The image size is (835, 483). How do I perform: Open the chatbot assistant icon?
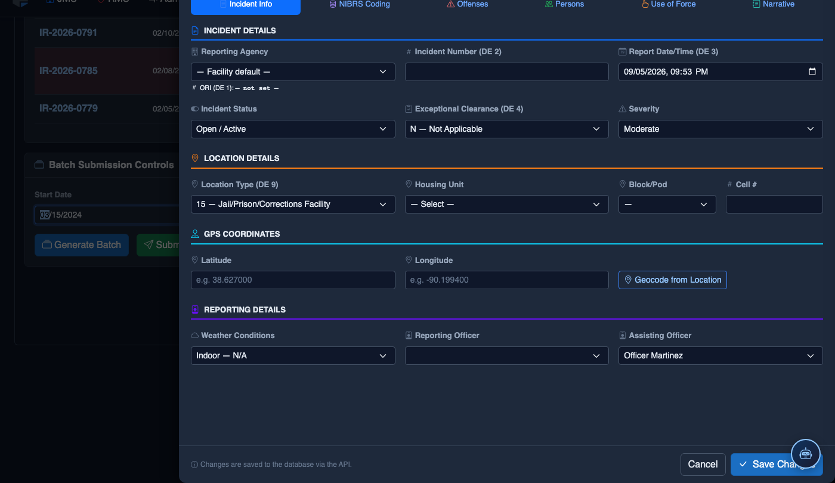pos(806,453)
